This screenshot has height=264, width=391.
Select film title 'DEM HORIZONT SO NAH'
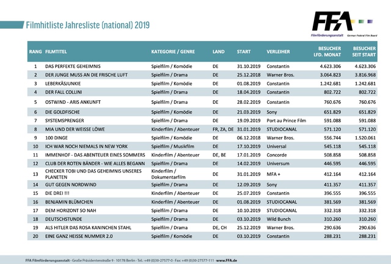(x=71, y=211)
